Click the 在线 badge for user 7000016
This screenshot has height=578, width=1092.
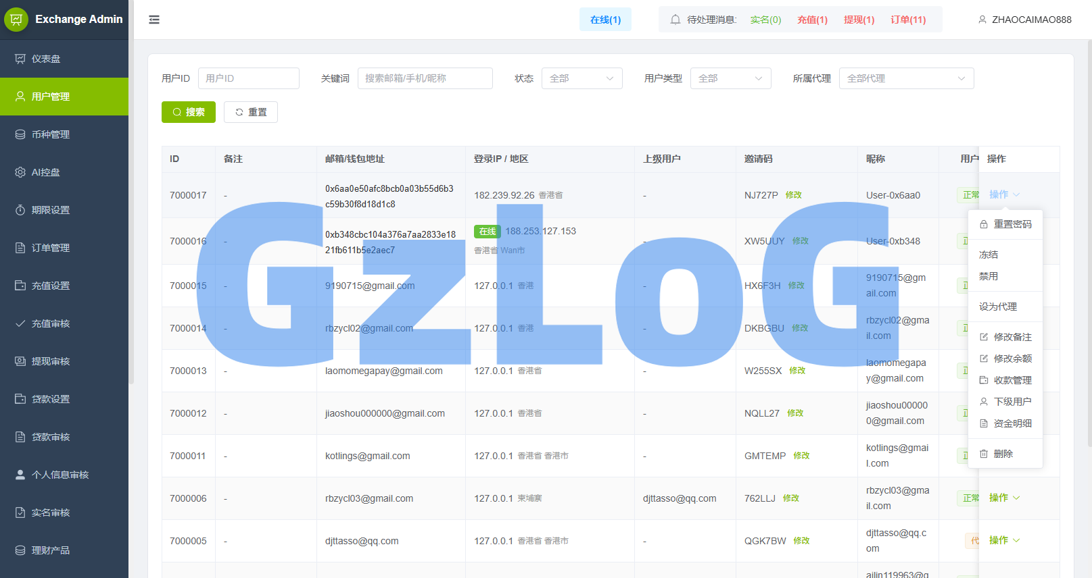(488, 232)
